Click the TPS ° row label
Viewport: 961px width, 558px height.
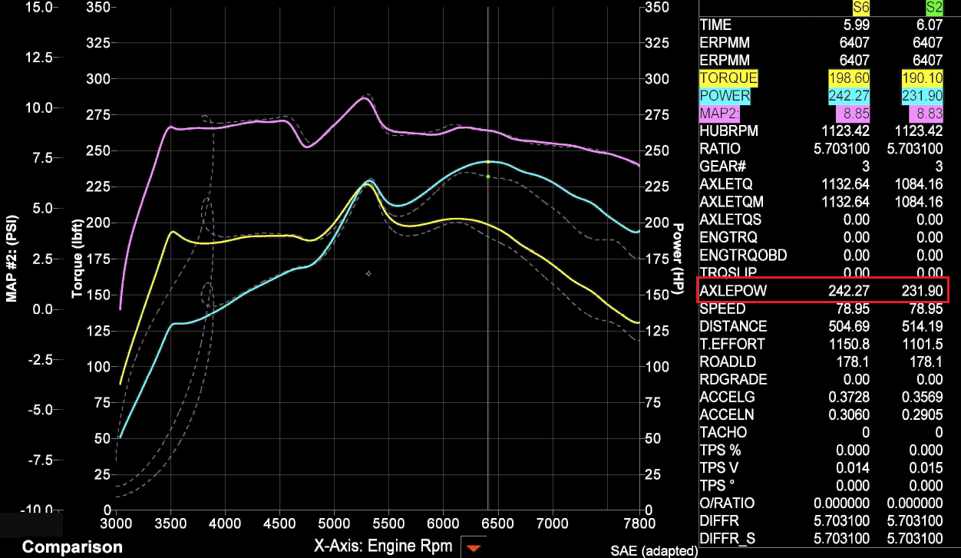[x=718, y=485]
